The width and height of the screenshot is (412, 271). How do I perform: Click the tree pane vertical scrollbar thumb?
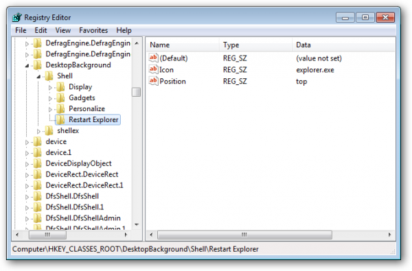pos(137,92)
